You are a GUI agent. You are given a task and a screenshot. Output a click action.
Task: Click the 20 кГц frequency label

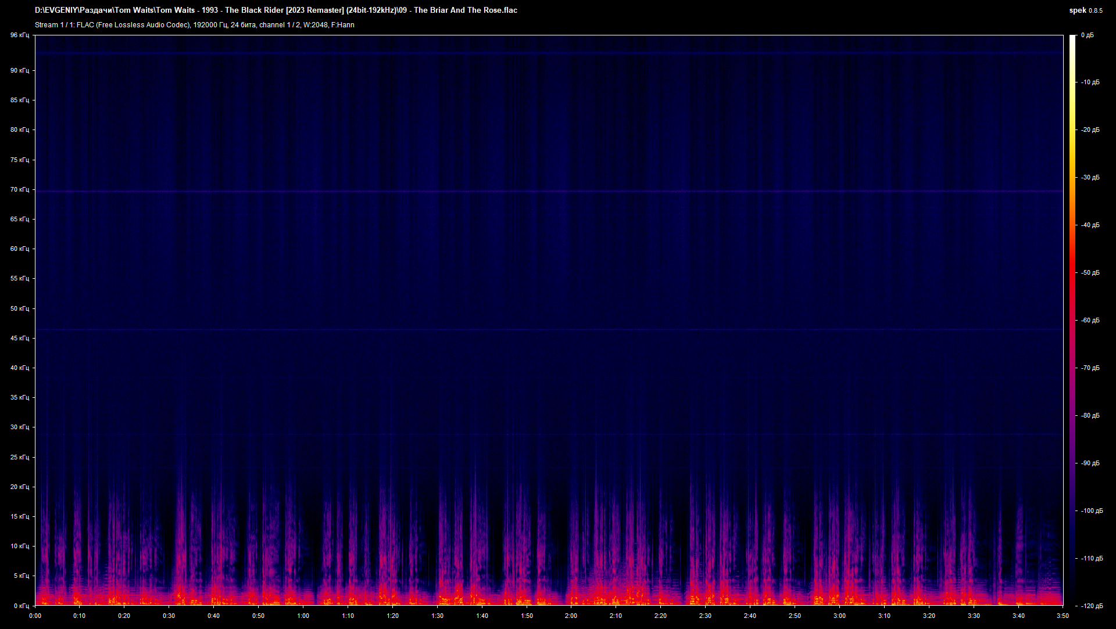click(x=19, y=487)
